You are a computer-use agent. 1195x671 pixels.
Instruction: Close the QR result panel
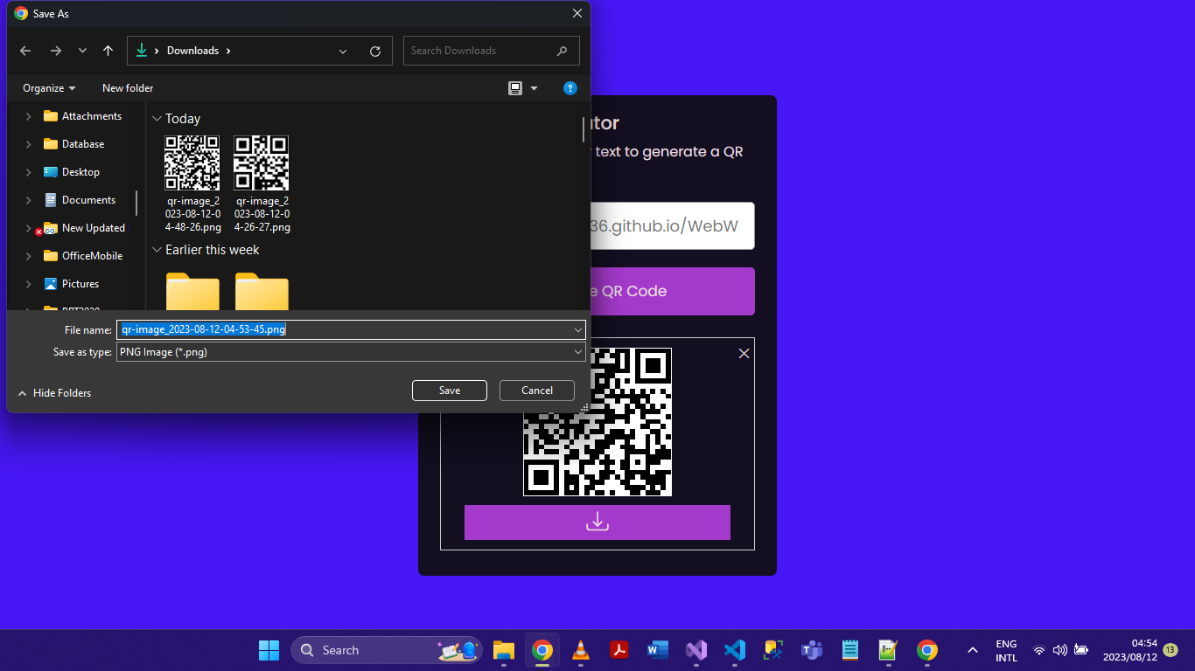pos(744,353)
